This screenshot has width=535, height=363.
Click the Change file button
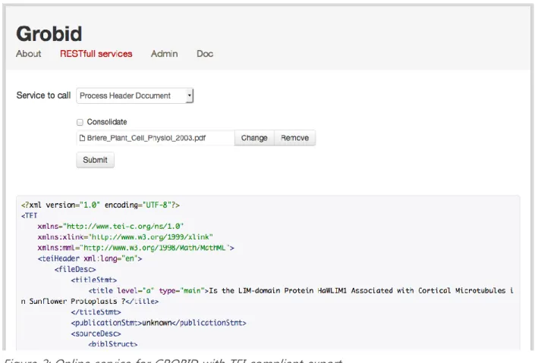(x=254, y=138)
